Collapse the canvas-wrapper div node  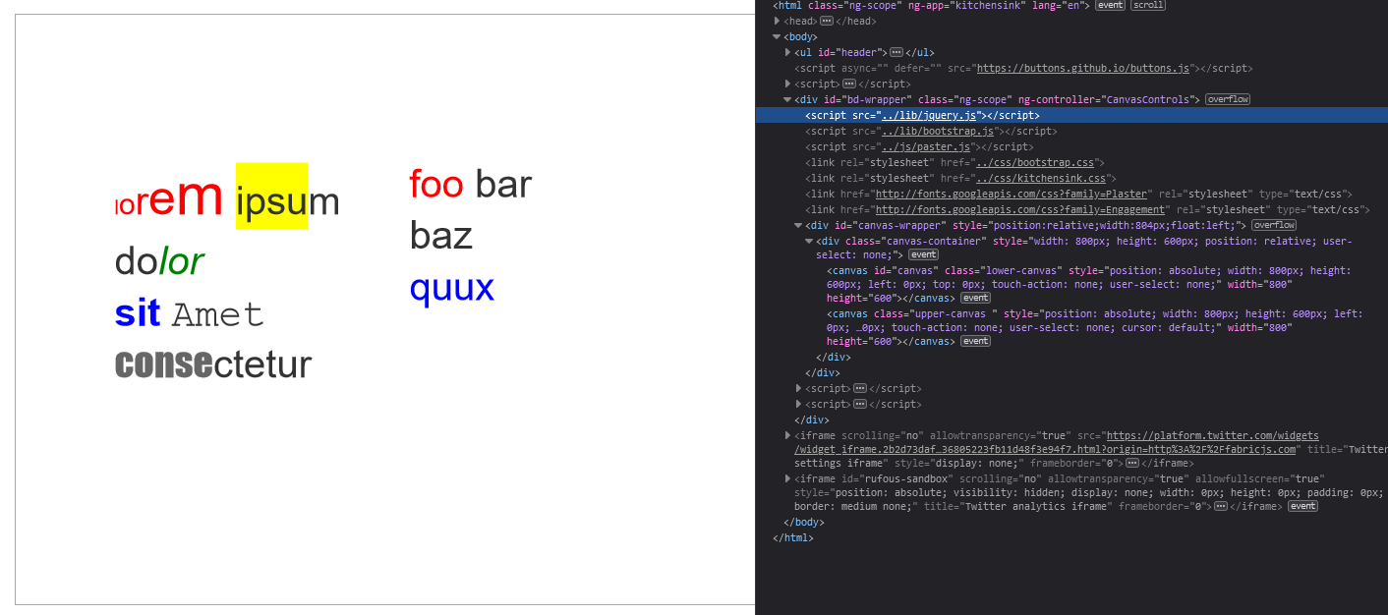pyautogui.click(x=799, y=225)
